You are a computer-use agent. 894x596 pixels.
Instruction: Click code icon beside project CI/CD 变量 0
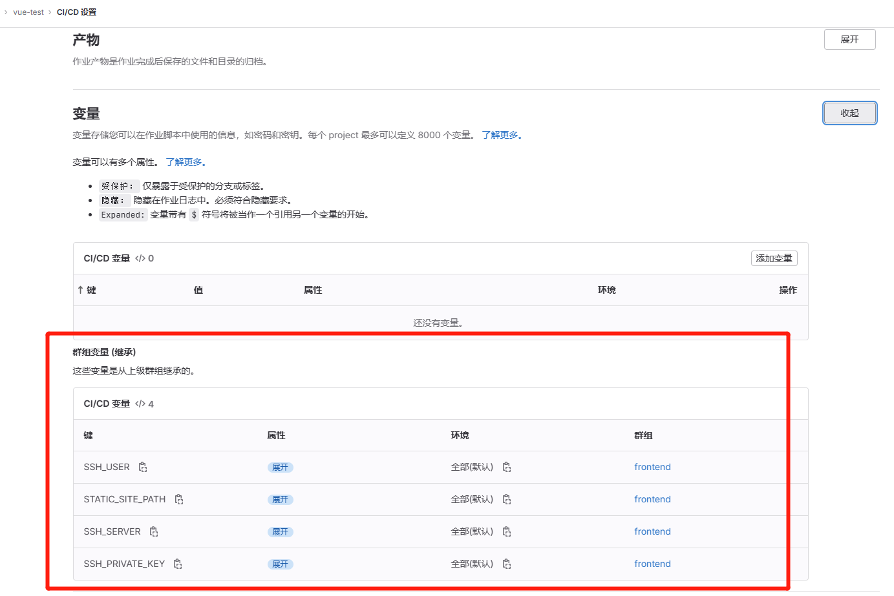tap(140, 258)
